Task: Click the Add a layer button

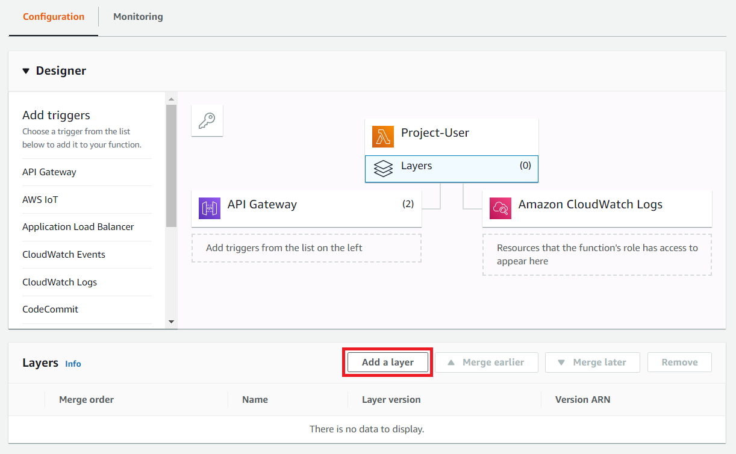Action: (x=388, y=362)
